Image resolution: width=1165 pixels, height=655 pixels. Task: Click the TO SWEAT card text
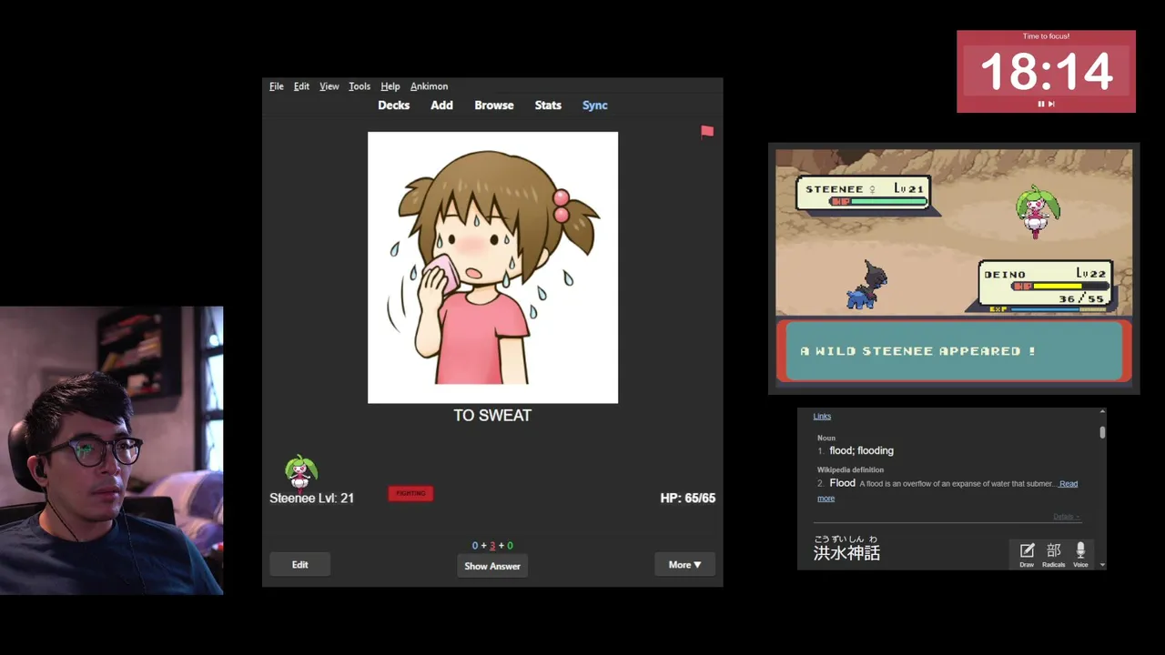[492, 416]
